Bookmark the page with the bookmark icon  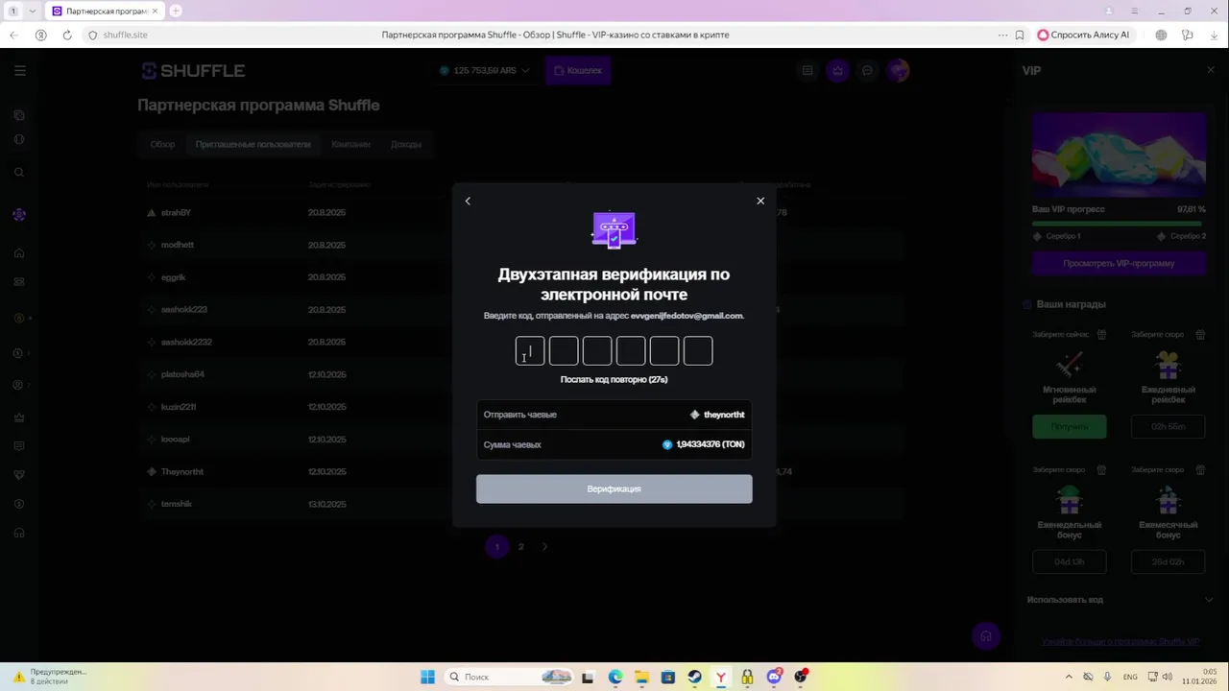tap(1019, 35)
